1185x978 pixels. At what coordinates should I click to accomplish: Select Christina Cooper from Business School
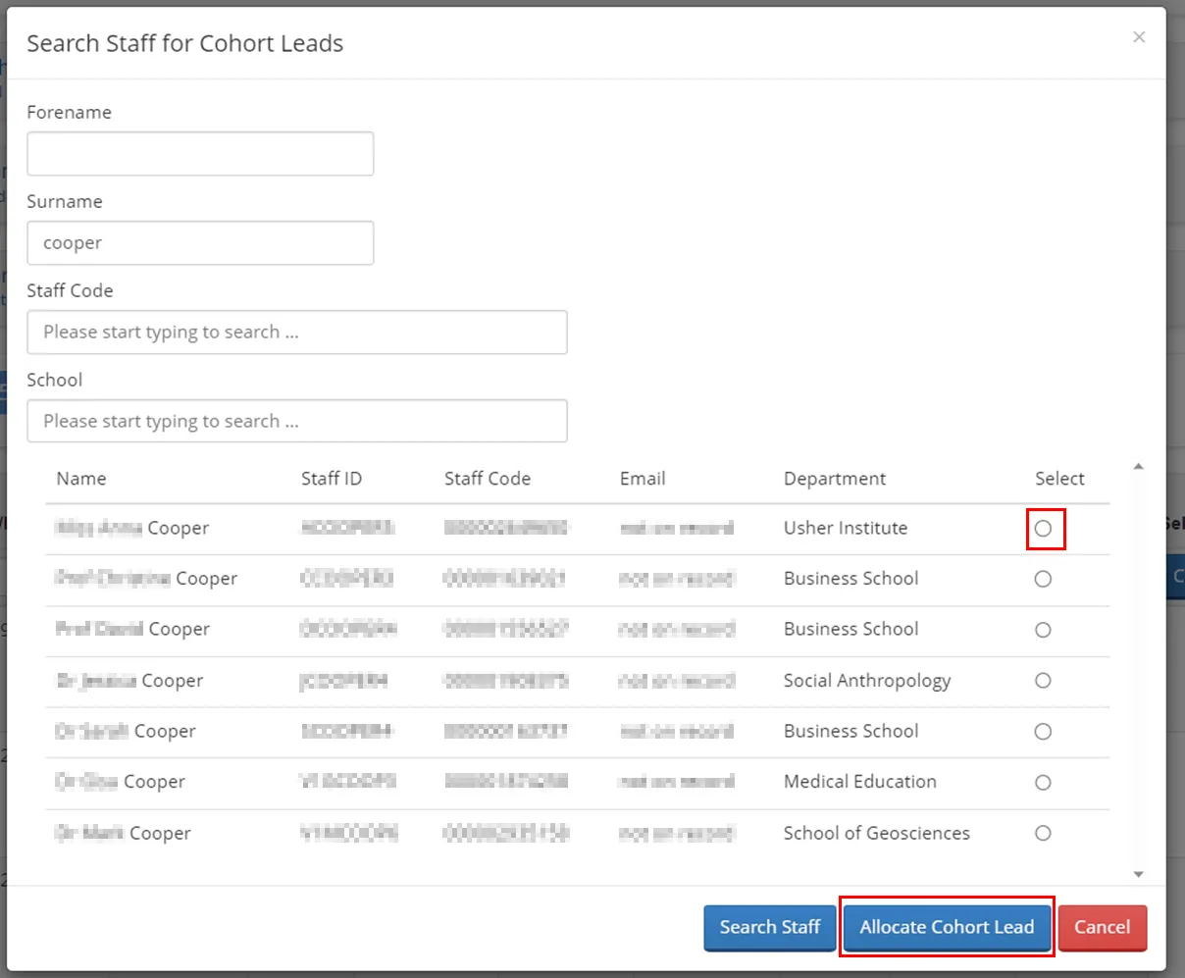[1043, 579]
